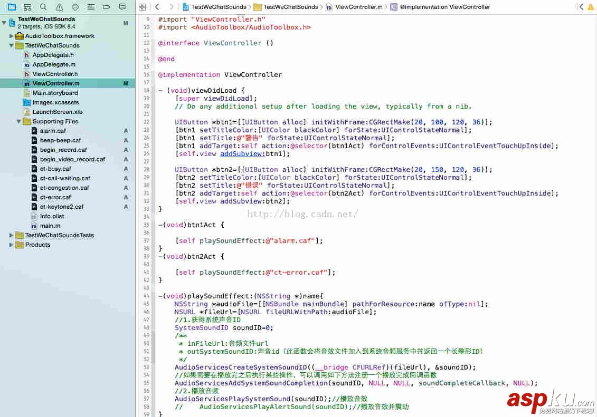This screenshot has width=597, height=417.
Task: Collapse the TestWeChatSounds folder group
Action: pos(11,46)
